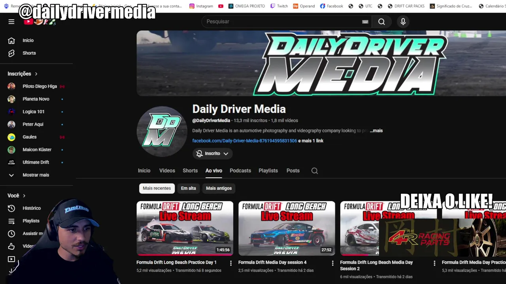Open the Inscrito notification dropdown

click(x=212, y=153)
